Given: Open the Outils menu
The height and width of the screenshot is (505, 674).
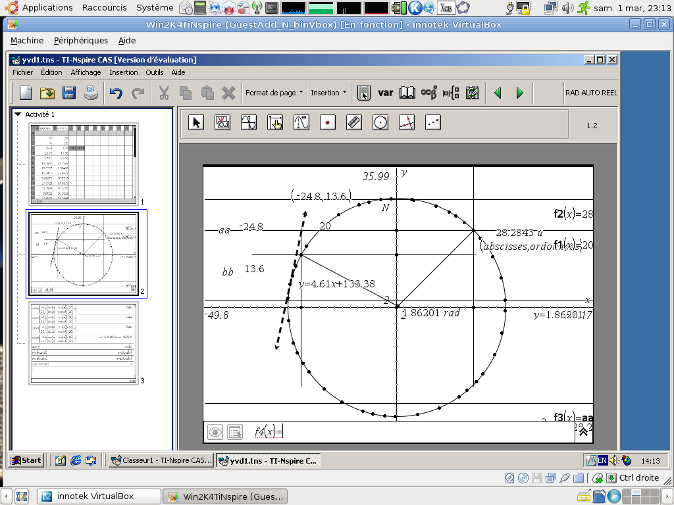Looking at the screenshot, I should pos(154,72).
